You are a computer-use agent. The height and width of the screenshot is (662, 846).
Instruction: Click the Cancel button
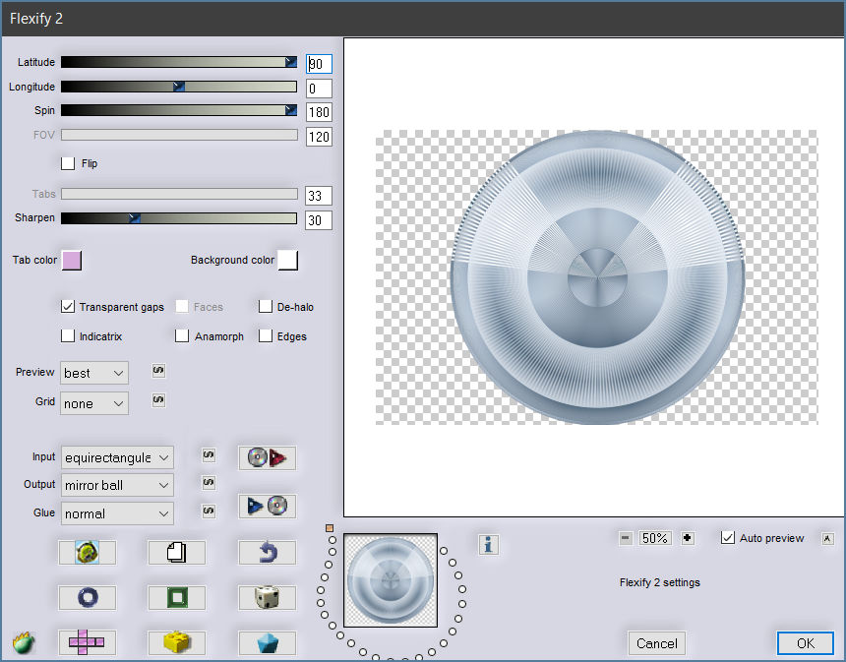pyautogui.click(x=656, y=643)
